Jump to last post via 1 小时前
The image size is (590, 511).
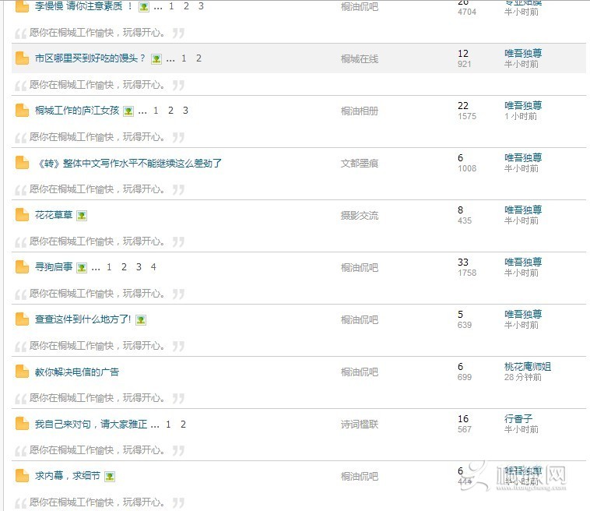521,116
